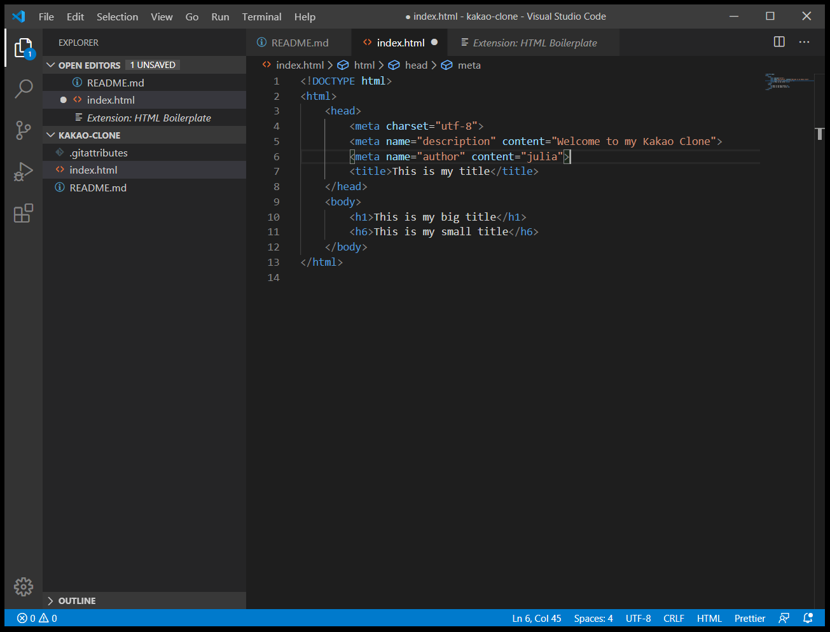Change language mode via HTML
Viewport: 830px width, 632px height.
(709, 618)
